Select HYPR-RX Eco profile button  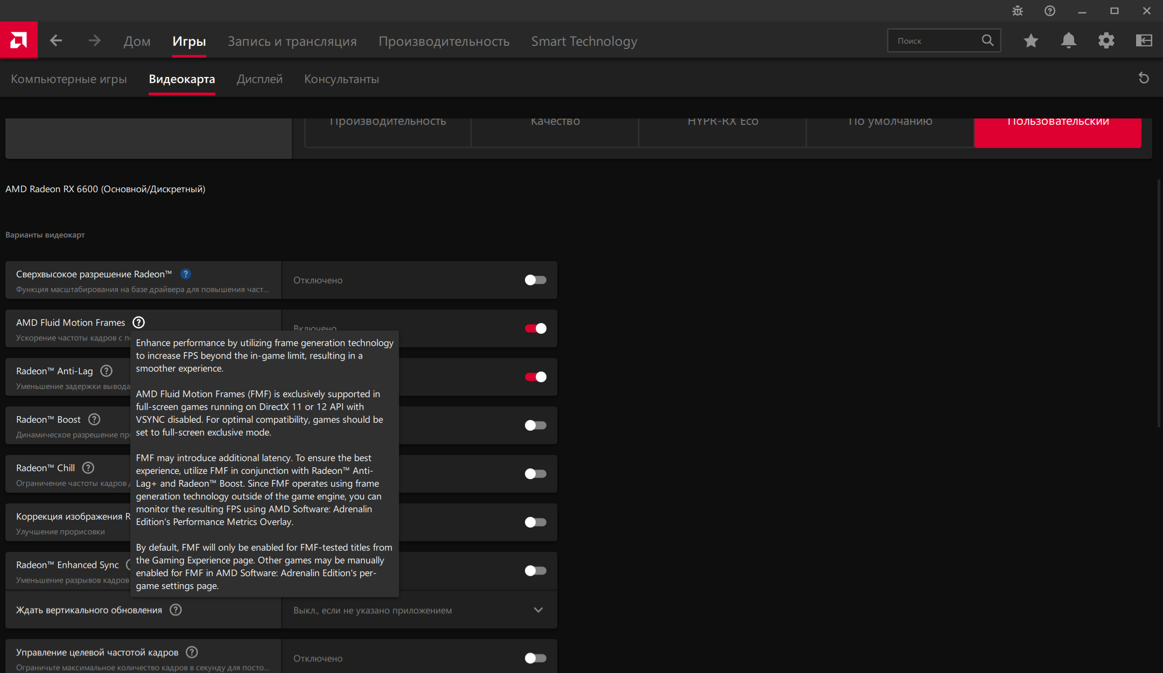(x=723, y=132)
